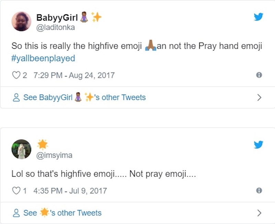Like imsyima's tweet with the heart icon

(16, 190)
